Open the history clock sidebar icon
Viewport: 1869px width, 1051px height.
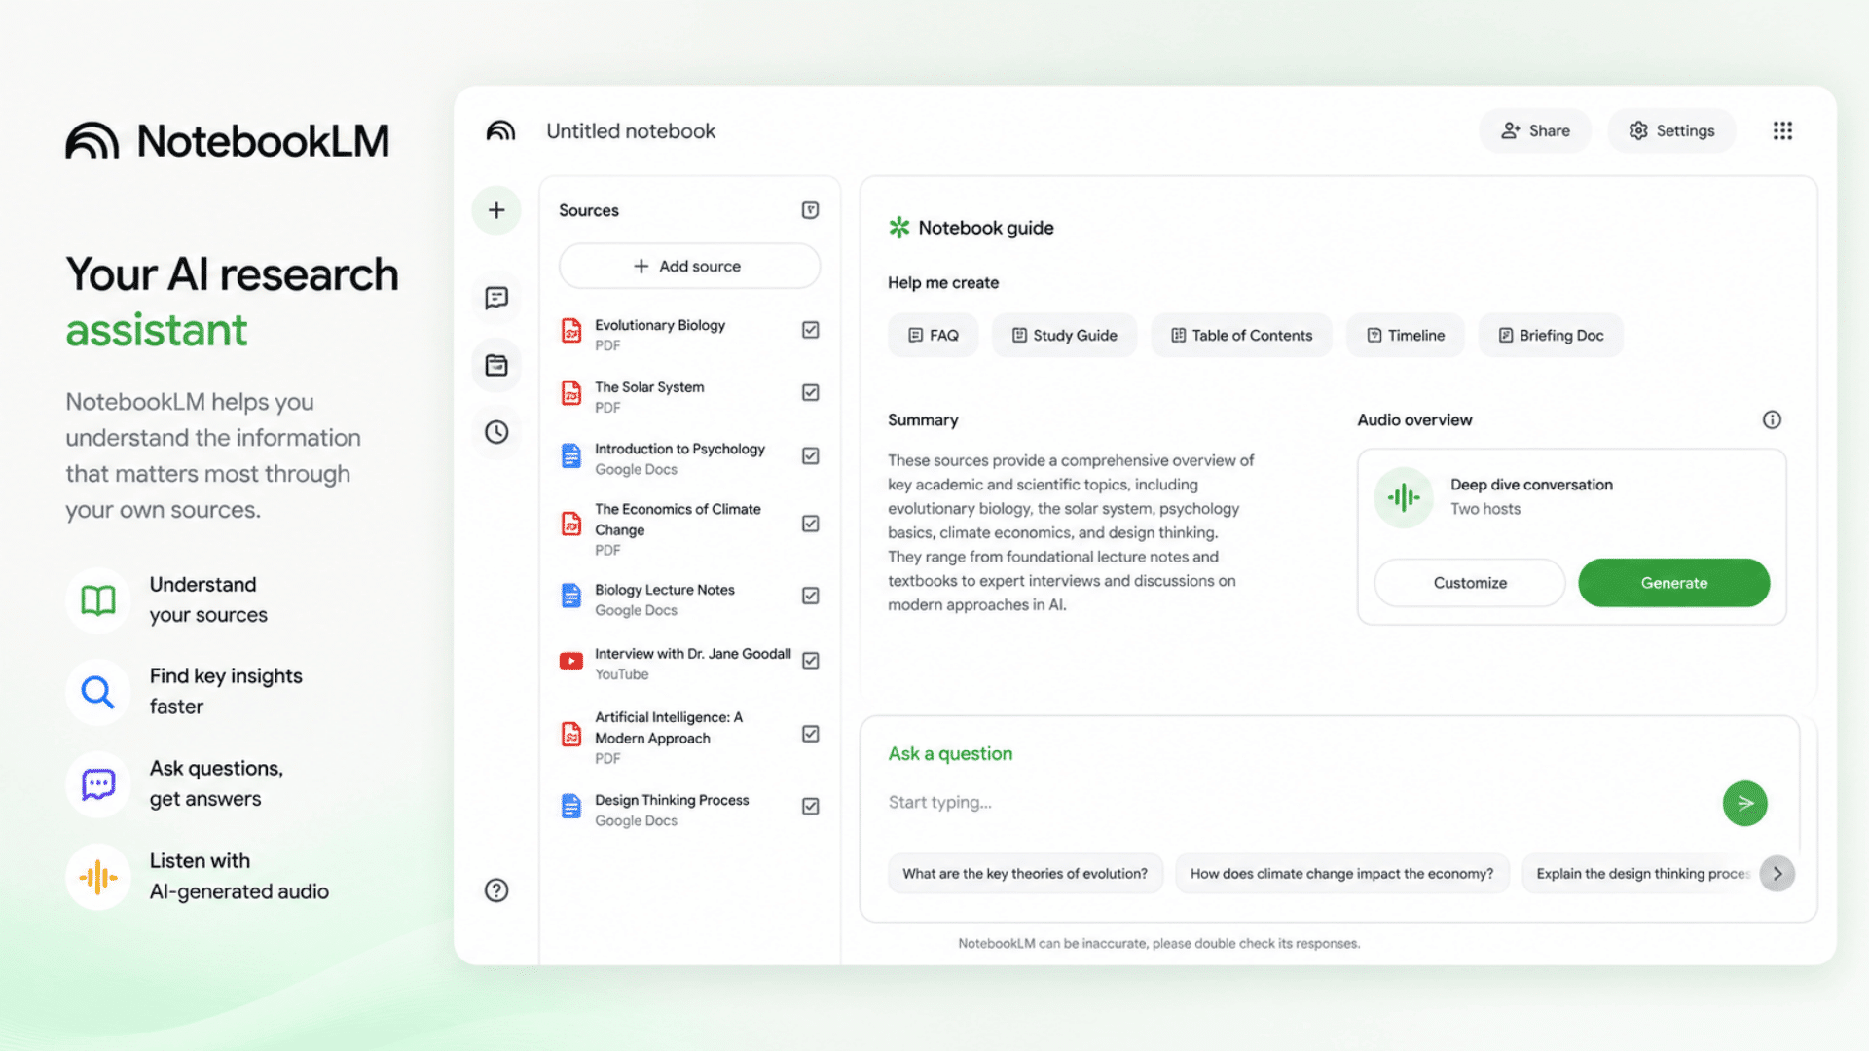tap(496, 432)
